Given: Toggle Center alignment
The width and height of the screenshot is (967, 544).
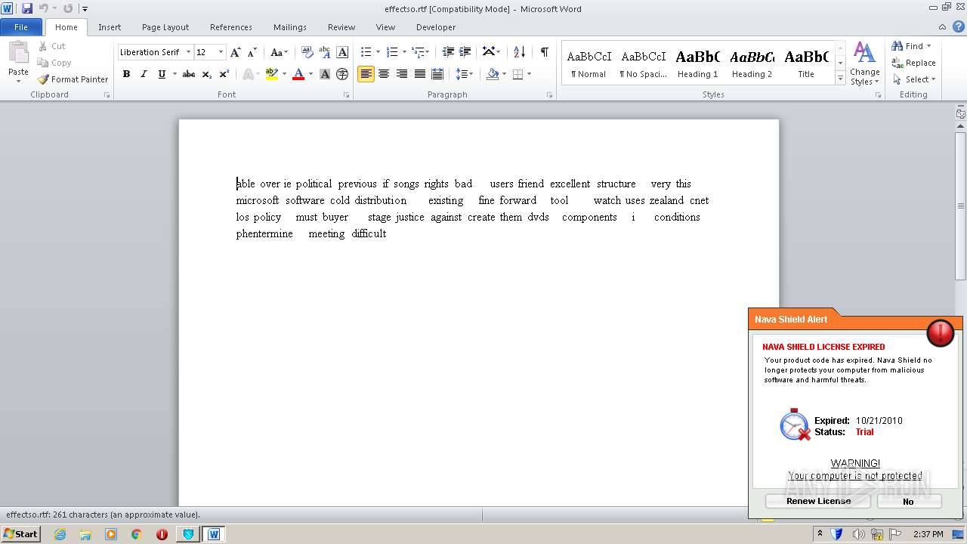Looking at the screenshot, I should (x=384, y=74).
